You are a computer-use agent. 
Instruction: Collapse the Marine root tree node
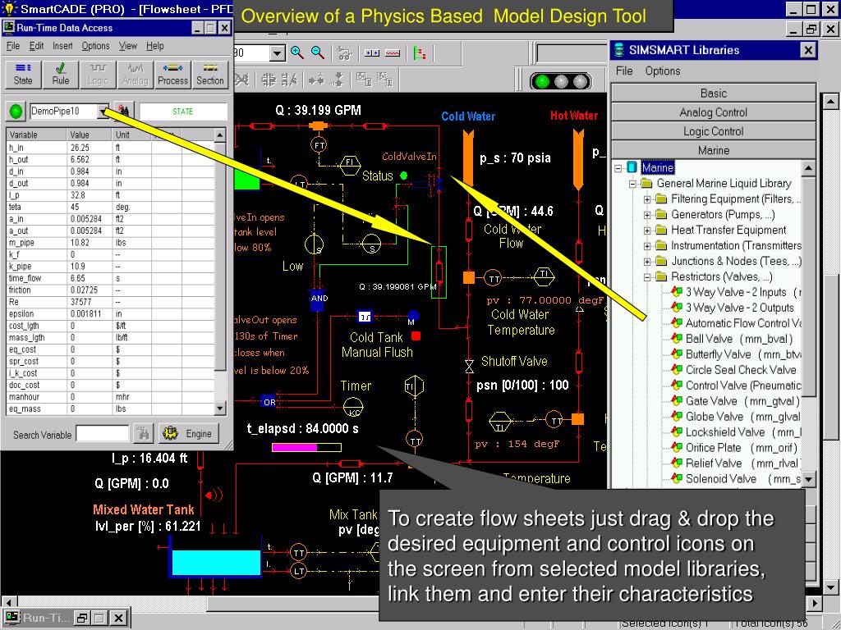pos(618,168)
